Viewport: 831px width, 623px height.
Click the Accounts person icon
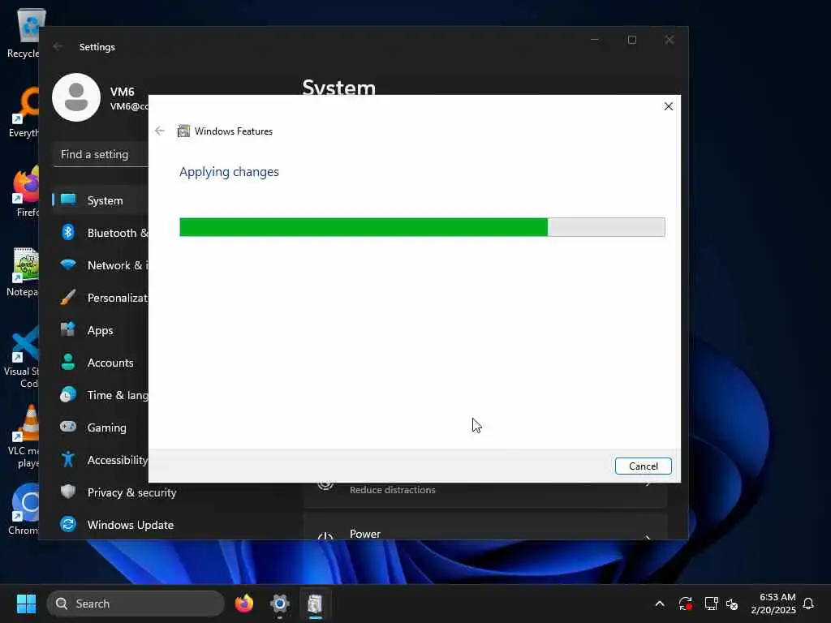point(68,362)
